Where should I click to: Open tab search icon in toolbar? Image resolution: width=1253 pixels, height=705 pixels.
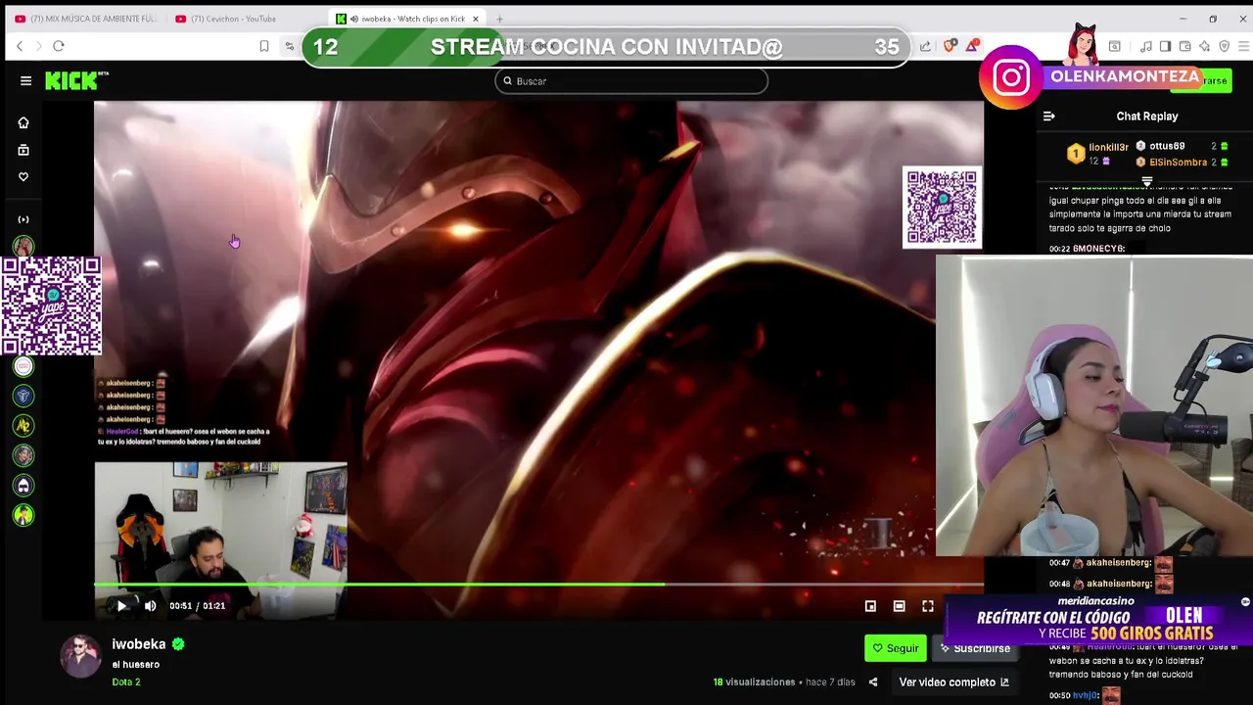tap(1114, 46)
